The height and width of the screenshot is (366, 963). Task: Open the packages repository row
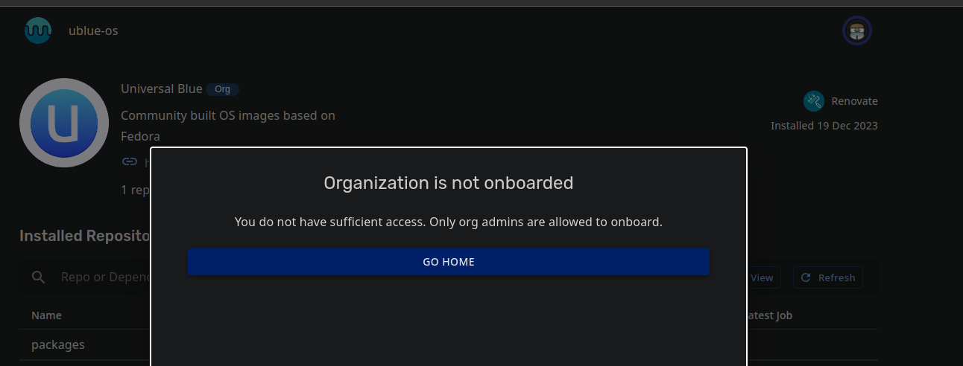58,344
